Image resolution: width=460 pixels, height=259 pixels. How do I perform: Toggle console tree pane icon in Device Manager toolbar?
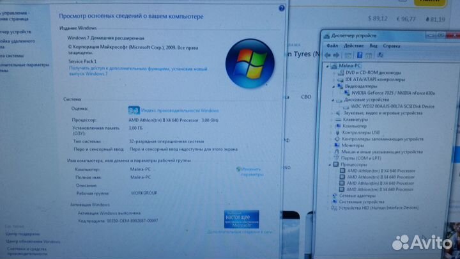[x=348, y=55]
